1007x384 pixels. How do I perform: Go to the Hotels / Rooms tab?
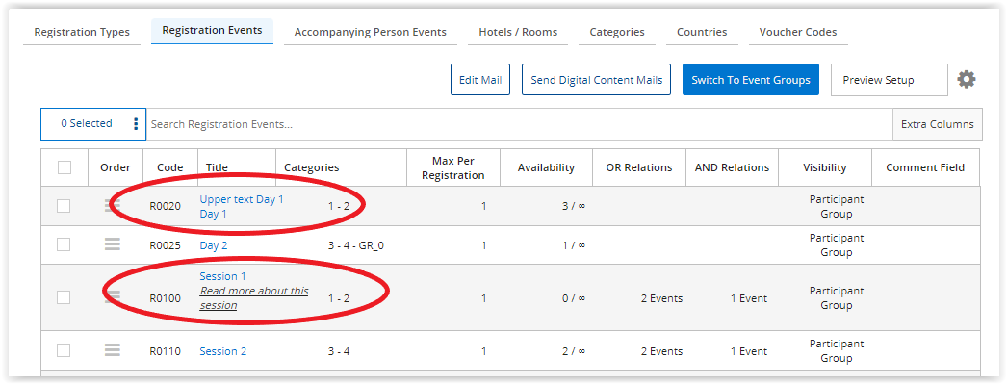518,32
